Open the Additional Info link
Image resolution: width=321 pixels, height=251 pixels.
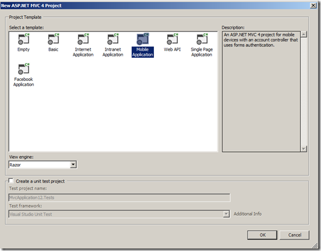(x=248, y=214)
